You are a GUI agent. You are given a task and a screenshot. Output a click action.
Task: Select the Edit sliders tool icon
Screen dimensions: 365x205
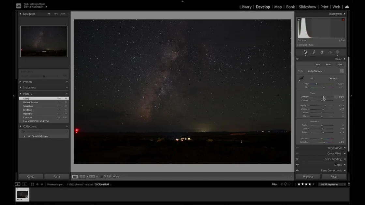coord(305,52)
